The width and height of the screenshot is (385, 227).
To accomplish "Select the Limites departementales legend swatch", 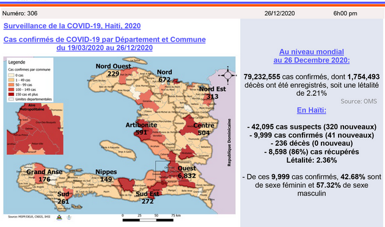I will [11, 99].
